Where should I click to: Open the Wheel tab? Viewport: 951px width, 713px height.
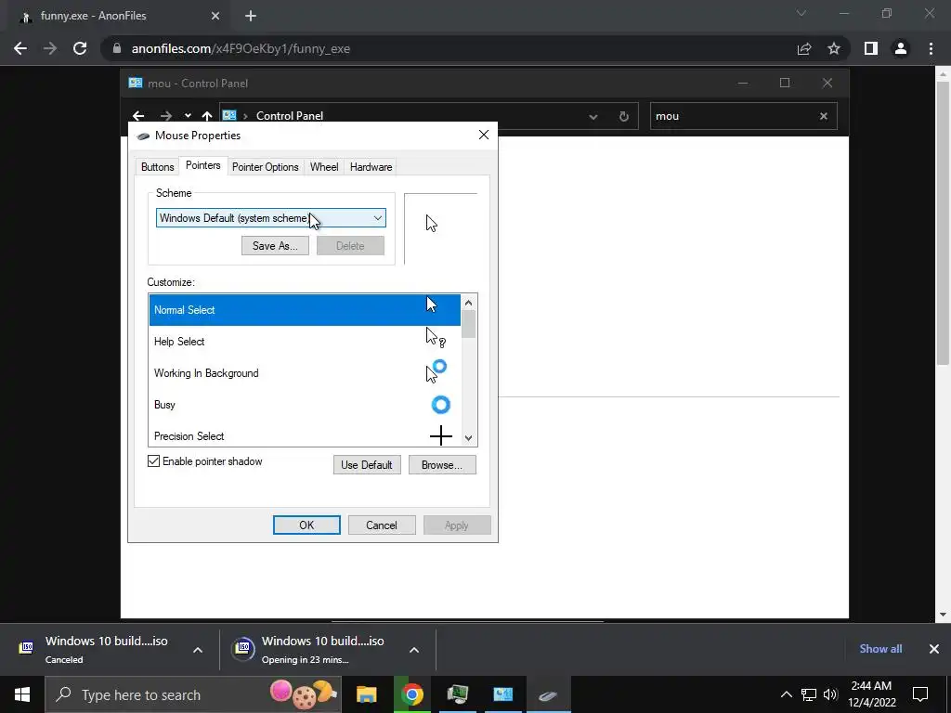[324, 167]
